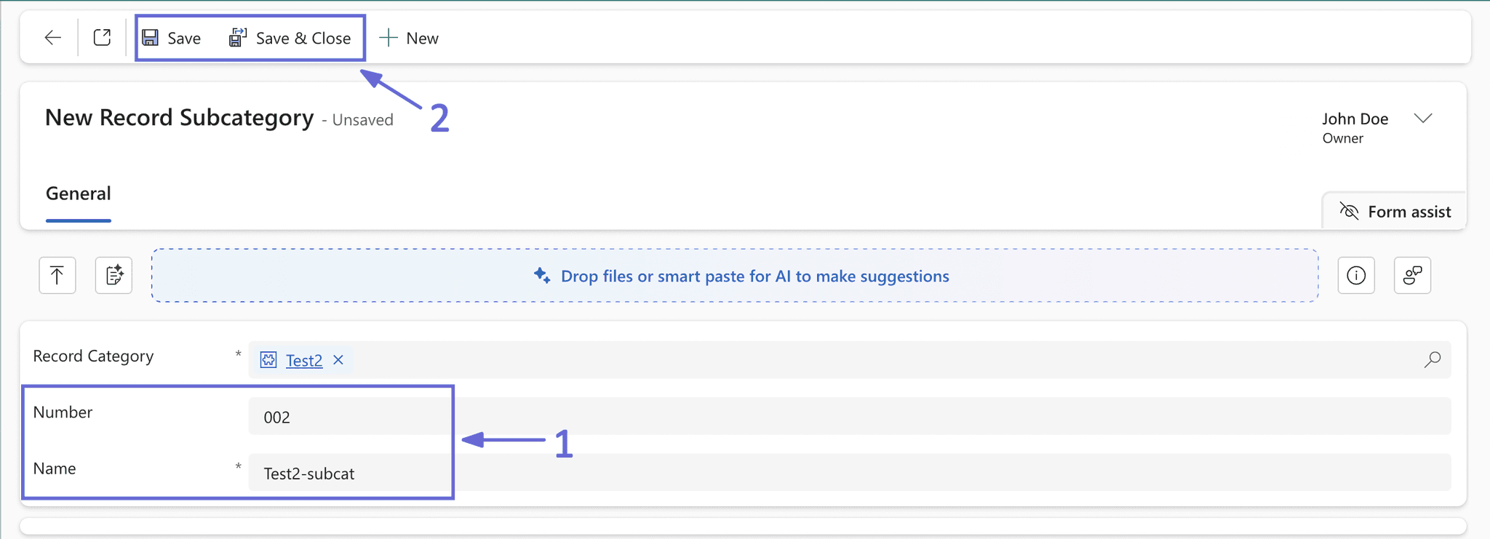Expand the John Doe owner chevron
1490x539 pixels.
[1423, 118]
